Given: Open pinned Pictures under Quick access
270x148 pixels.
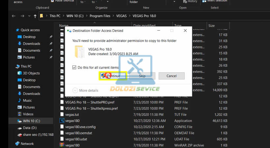Looking at the screenshot, I should [x=29, y=57].
